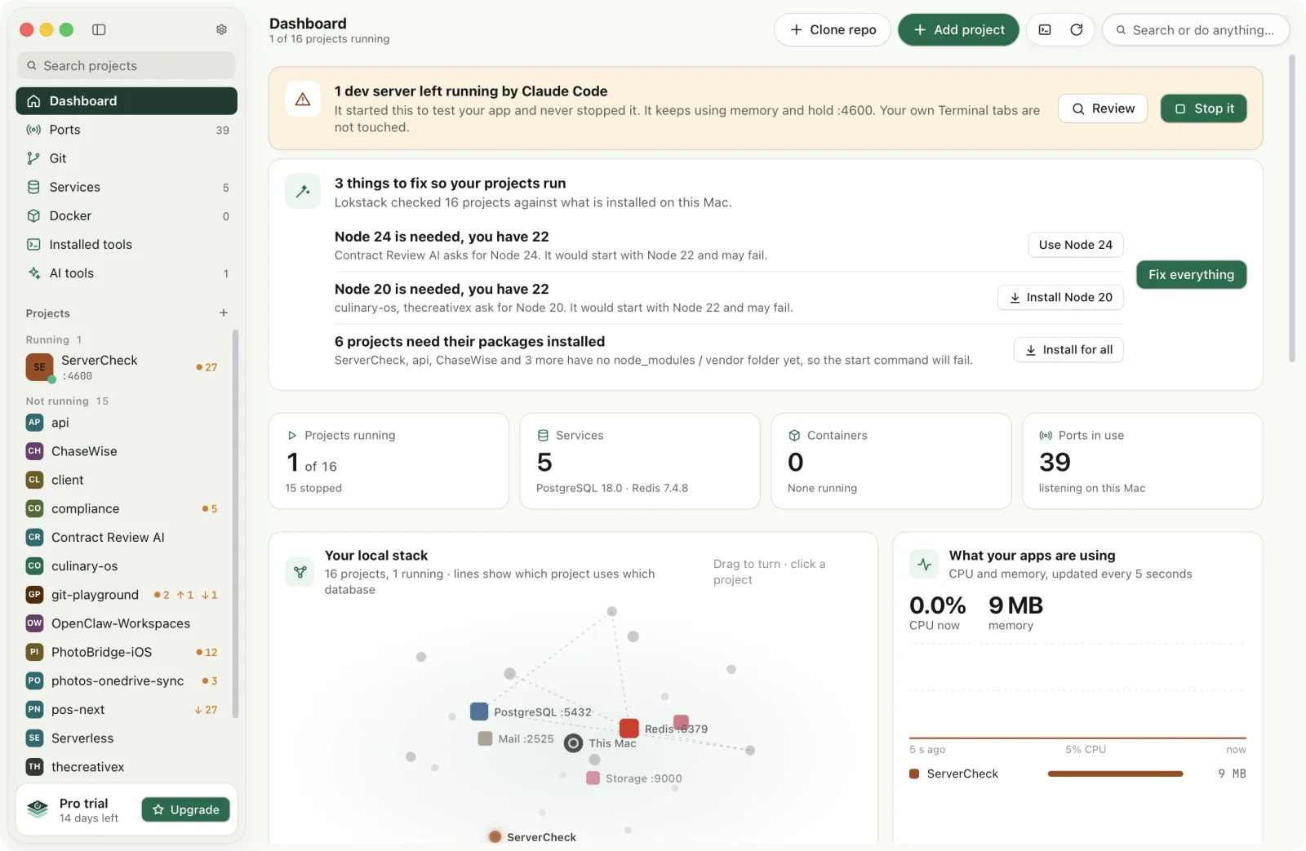Click Add project button
Image resolution: width=1306 pixels, height=851 pixels.
pos(958,29)
